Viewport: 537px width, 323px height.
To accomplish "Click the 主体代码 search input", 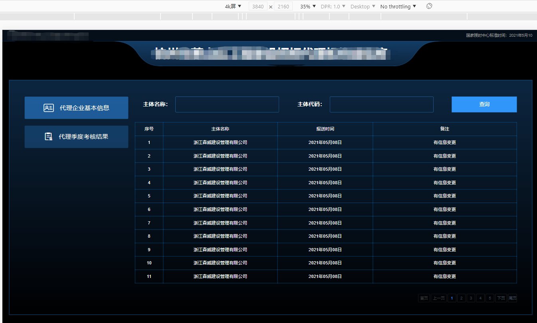I will [x=382, y=104].
